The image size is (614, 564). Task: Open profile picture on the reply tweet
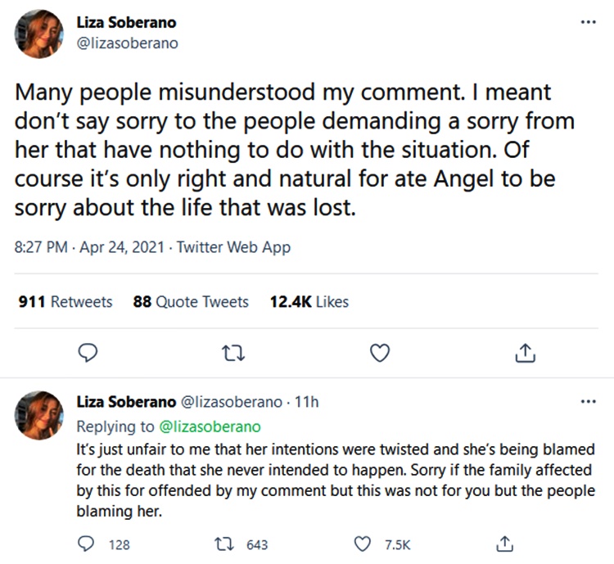click(37, 415)
